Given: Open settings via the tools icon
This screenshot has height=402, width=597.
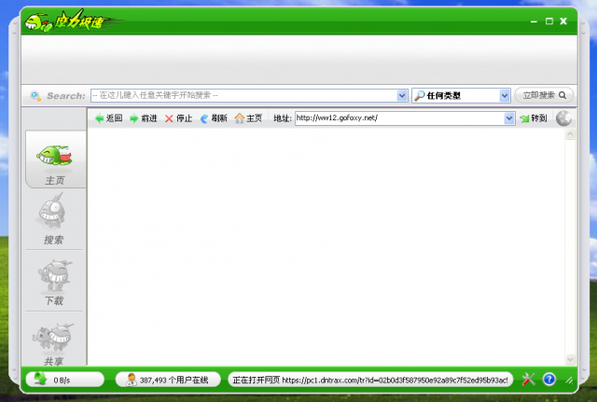Looking at the screenshot, I should pos(529,380).
